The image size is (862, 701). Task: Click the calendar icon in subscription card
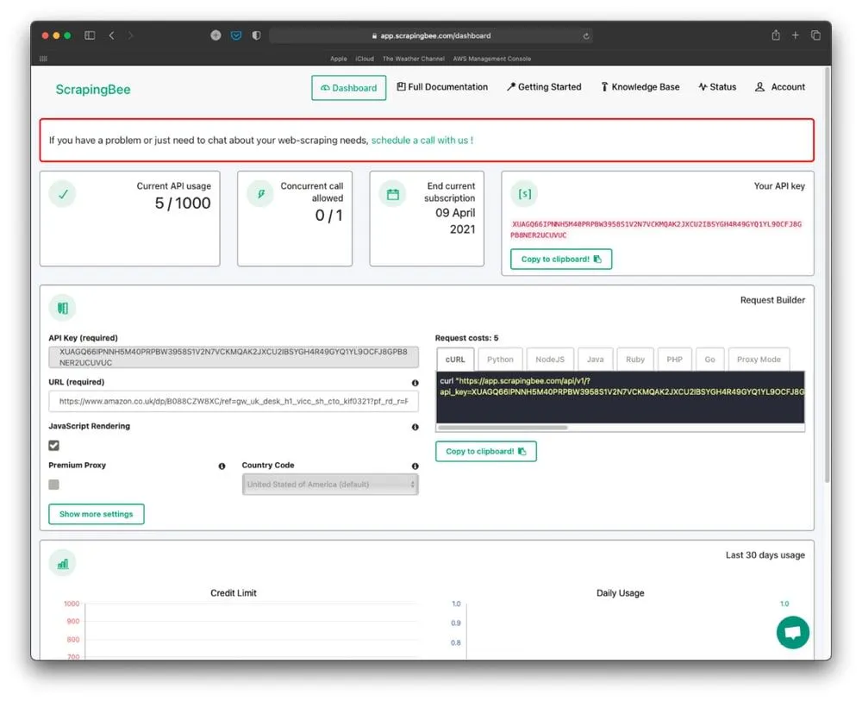point(392,194)
